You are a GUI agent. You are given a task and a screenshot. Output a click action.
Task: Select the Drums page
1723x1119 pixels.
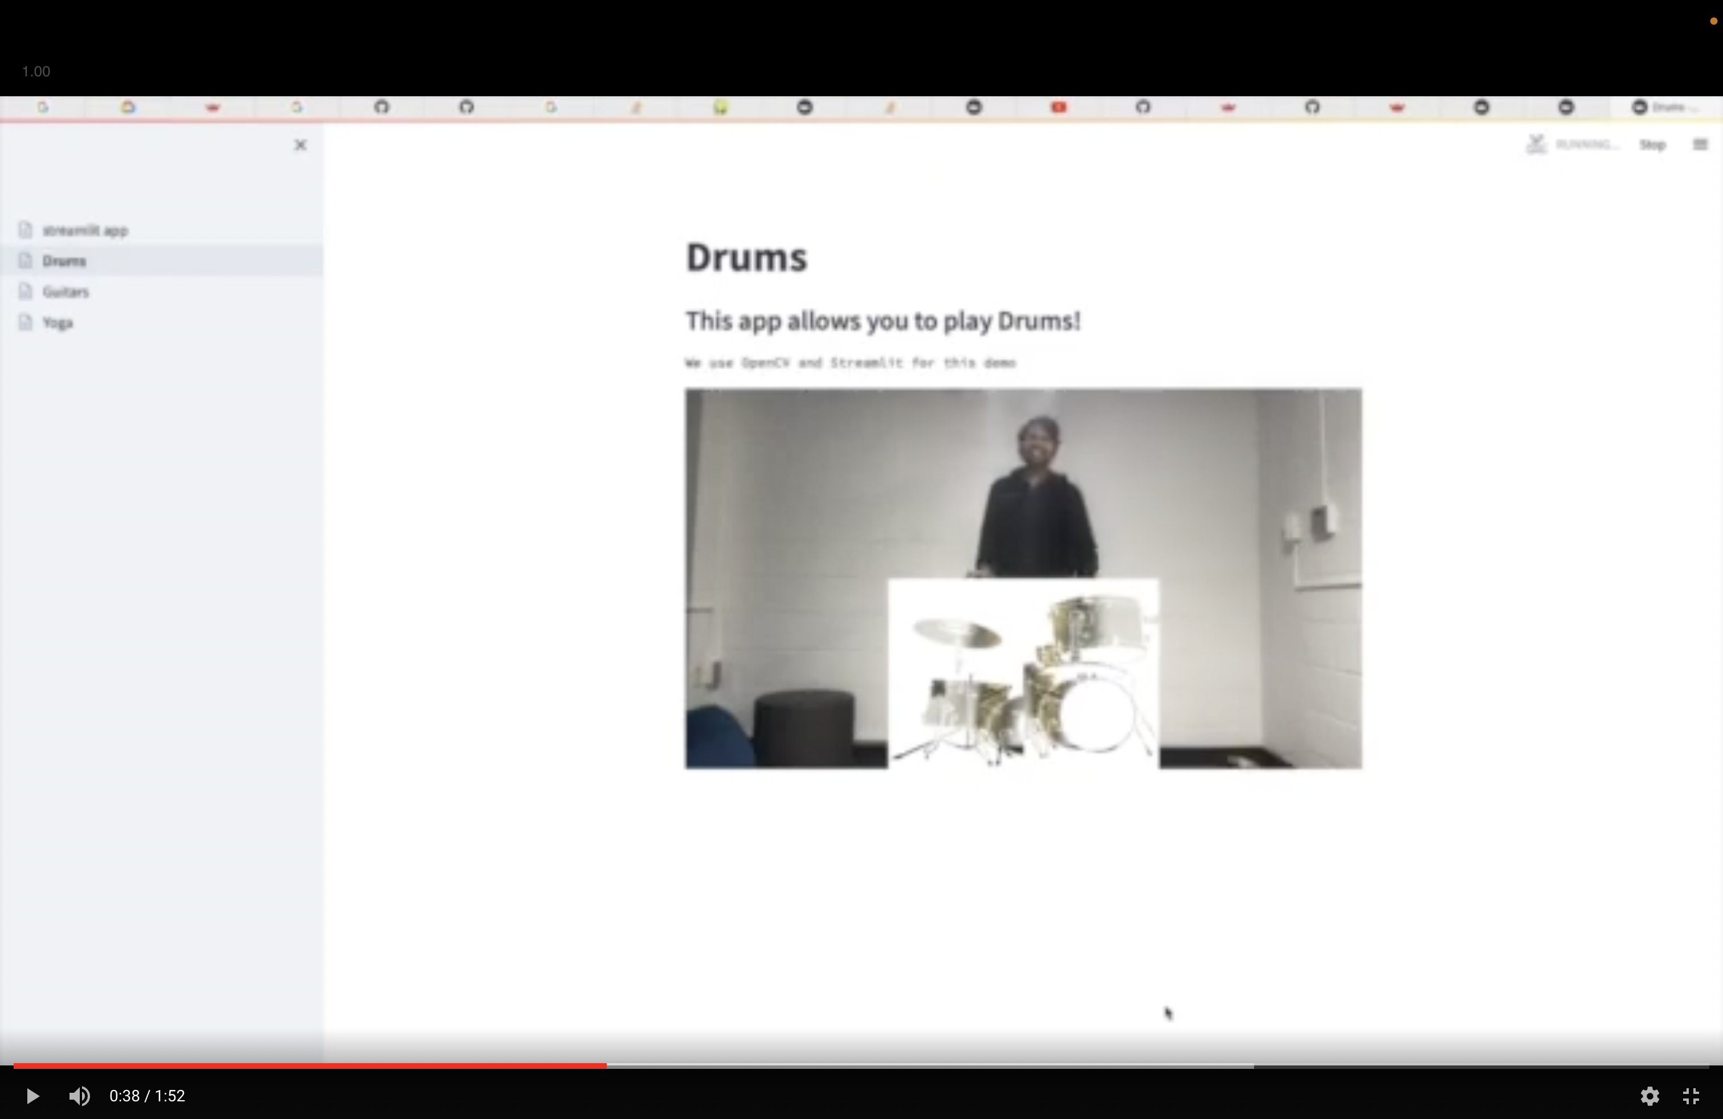tap(64, 262)
